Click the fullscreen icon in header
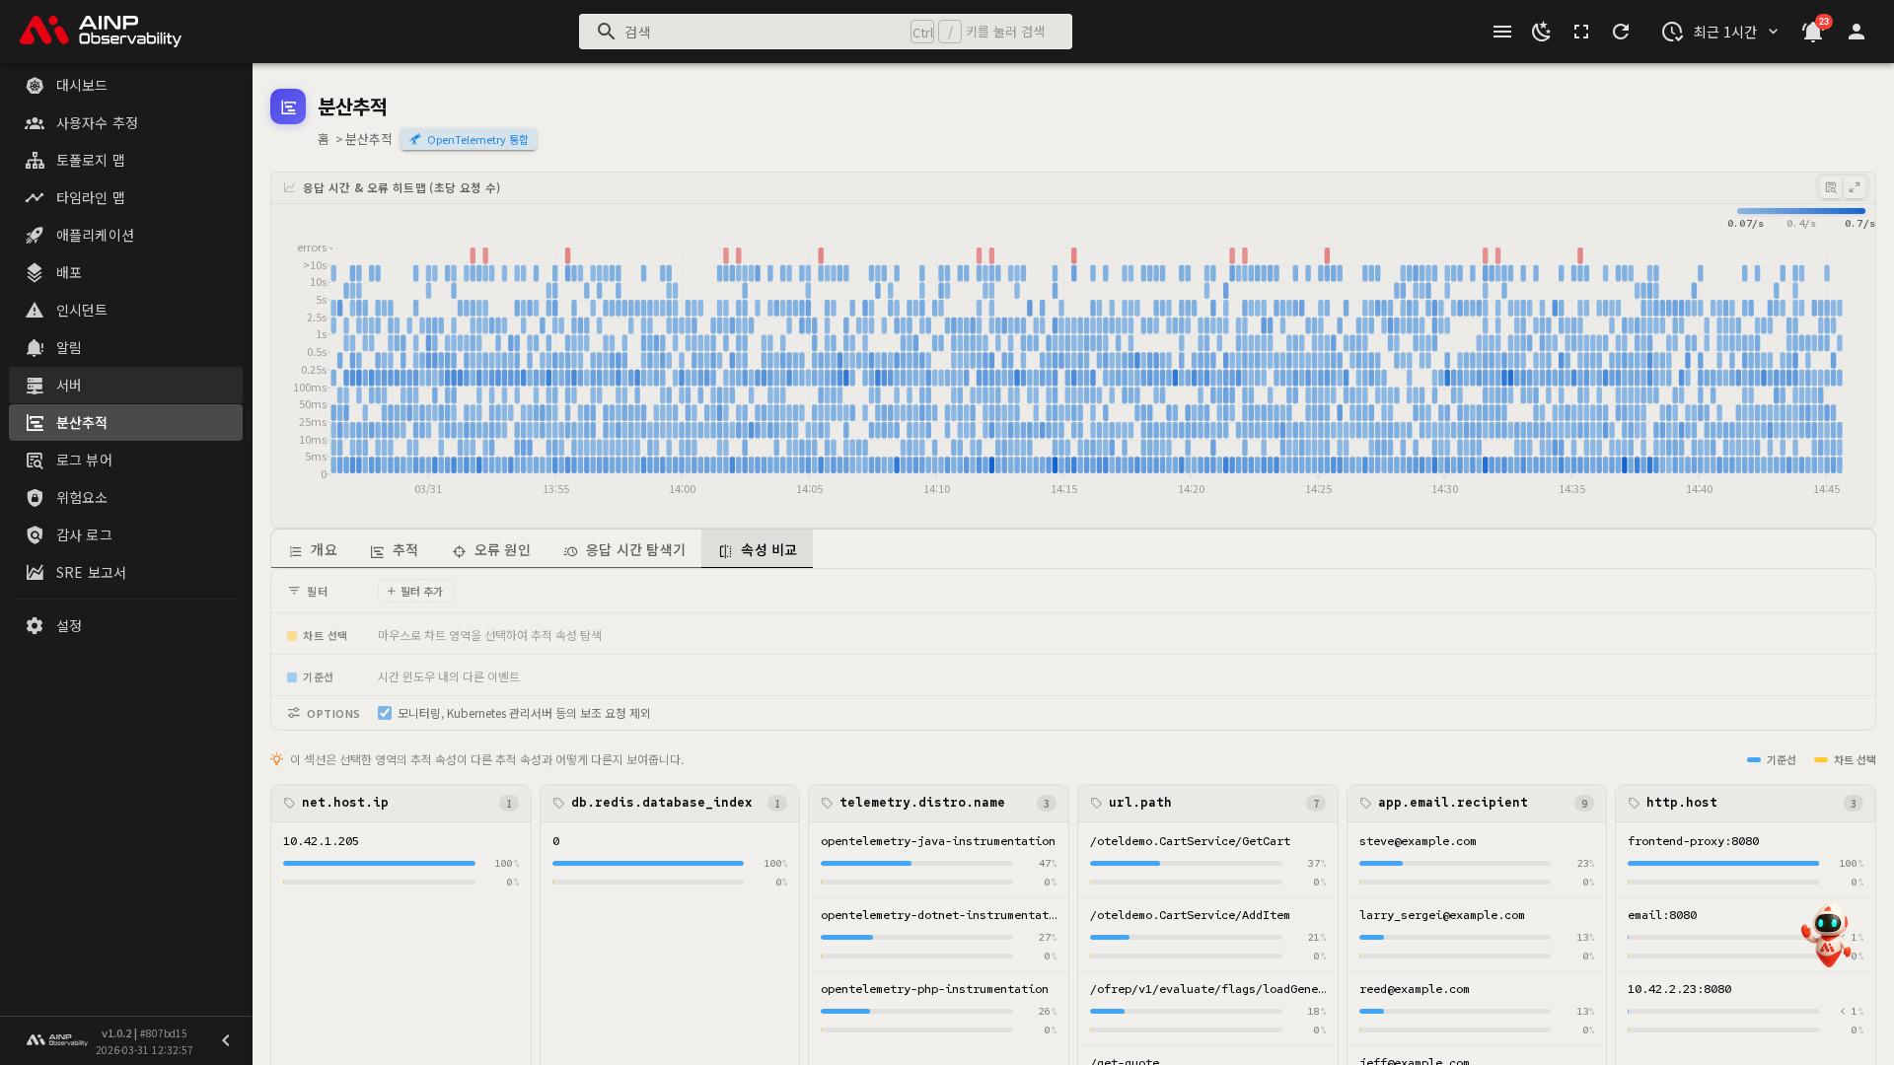The image size is (1894, 1065). (x=1581, y=32)
